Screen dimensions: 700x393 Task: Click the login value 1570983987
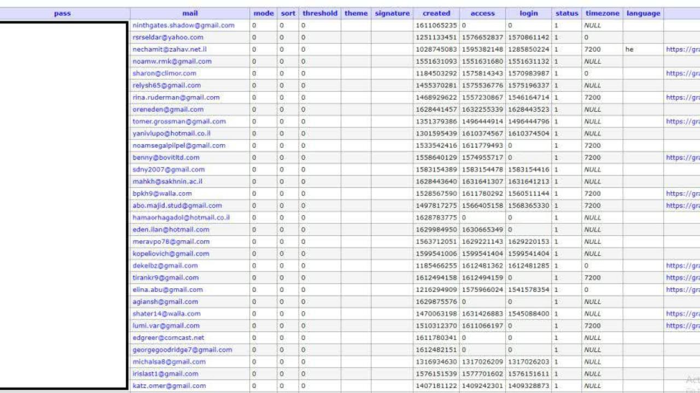click(528, 73)
